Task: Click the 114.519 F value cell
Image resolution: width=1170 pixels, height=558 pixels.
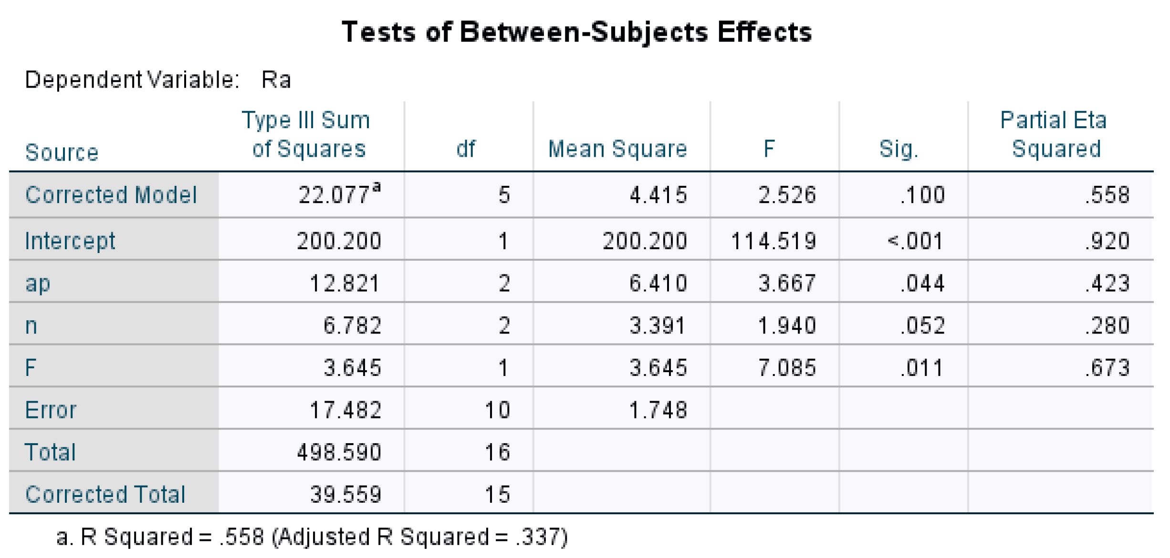Action: tap(773, 241)
